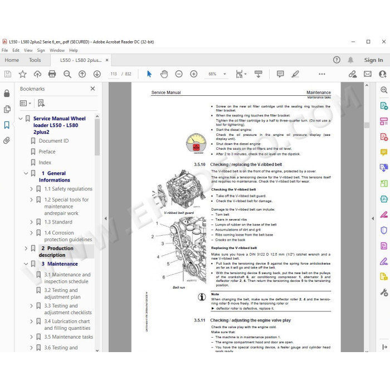Viewport: 390px width, 390px height.
Task: Open fit page options icon
Action: coord(241,74)
